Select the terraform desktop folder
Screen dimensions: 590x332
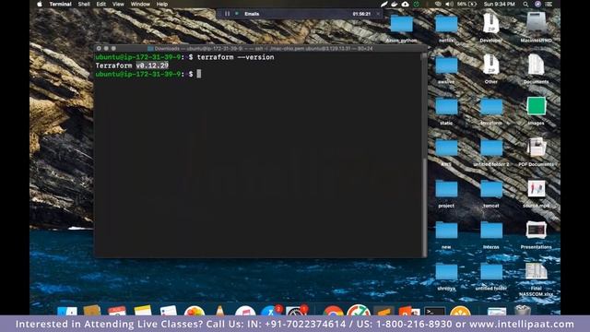[x=491, y=107]
